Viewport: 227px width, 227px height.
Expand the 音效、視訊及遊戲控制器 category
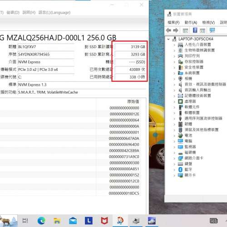pos(174,84)
